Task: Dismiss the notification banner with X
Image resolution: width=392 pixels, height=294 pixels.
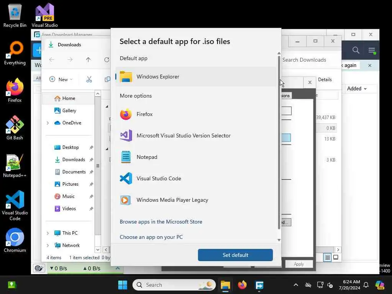Action: pyautogui.click(x=370, y=65)
